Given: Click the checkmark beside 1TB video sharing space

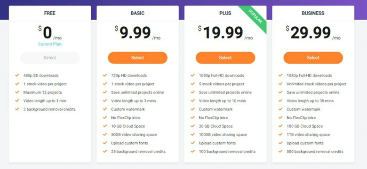Looking at the screenshot, I should click(280, 134).
